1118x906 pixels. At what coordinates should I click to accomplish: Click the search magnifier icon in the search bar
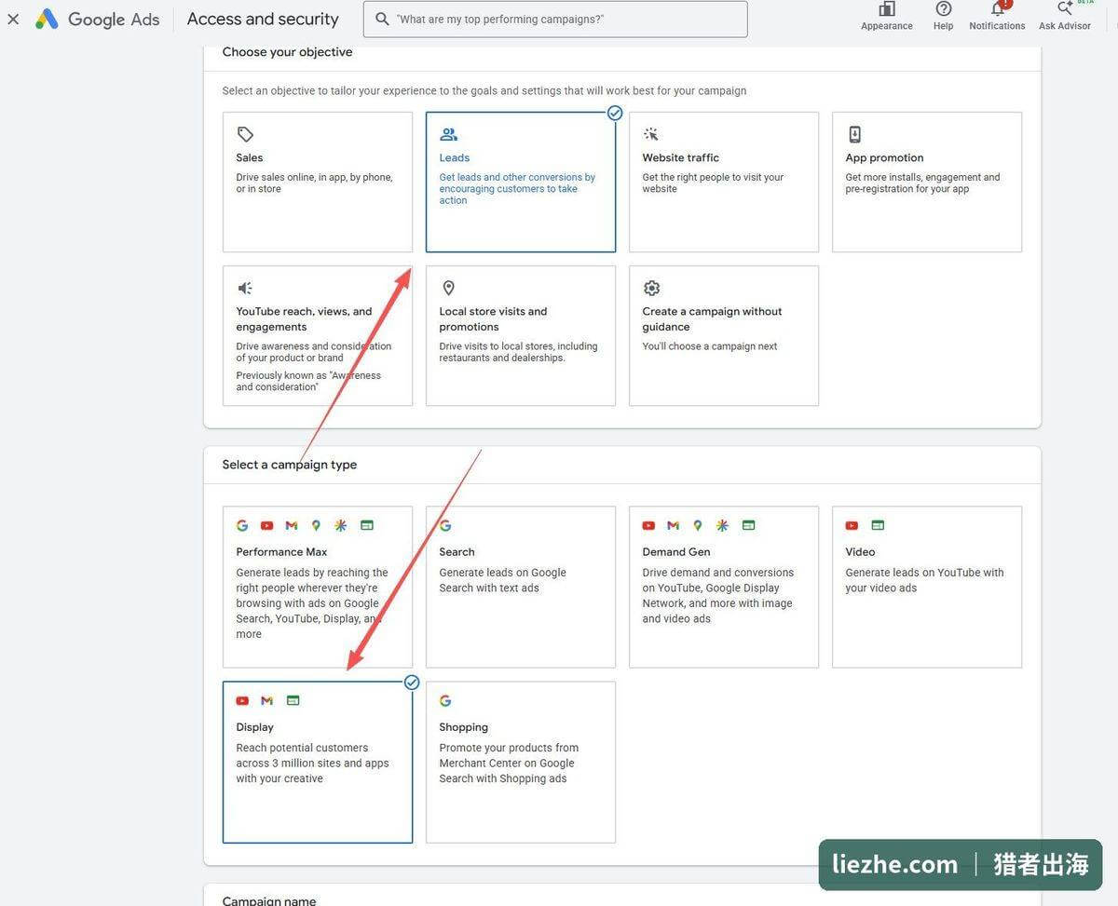click(382, 19)
